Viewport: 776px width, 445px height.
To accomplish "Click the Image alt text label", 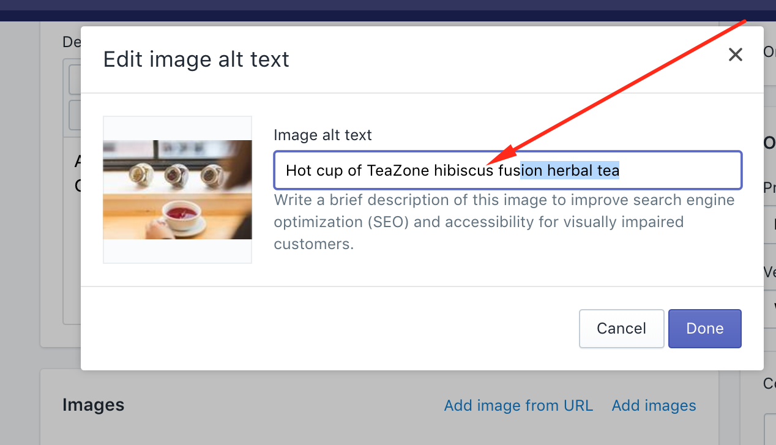I will pos(323,135).
